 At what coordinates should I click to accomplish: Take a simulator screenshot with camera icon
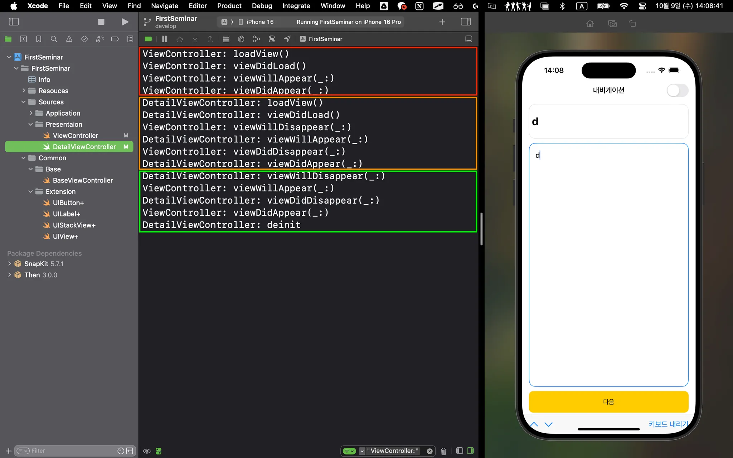coord(612,24)
